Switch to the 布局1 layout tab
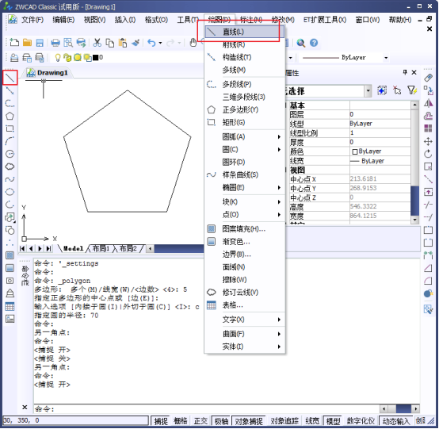 [x=101, y=248]
